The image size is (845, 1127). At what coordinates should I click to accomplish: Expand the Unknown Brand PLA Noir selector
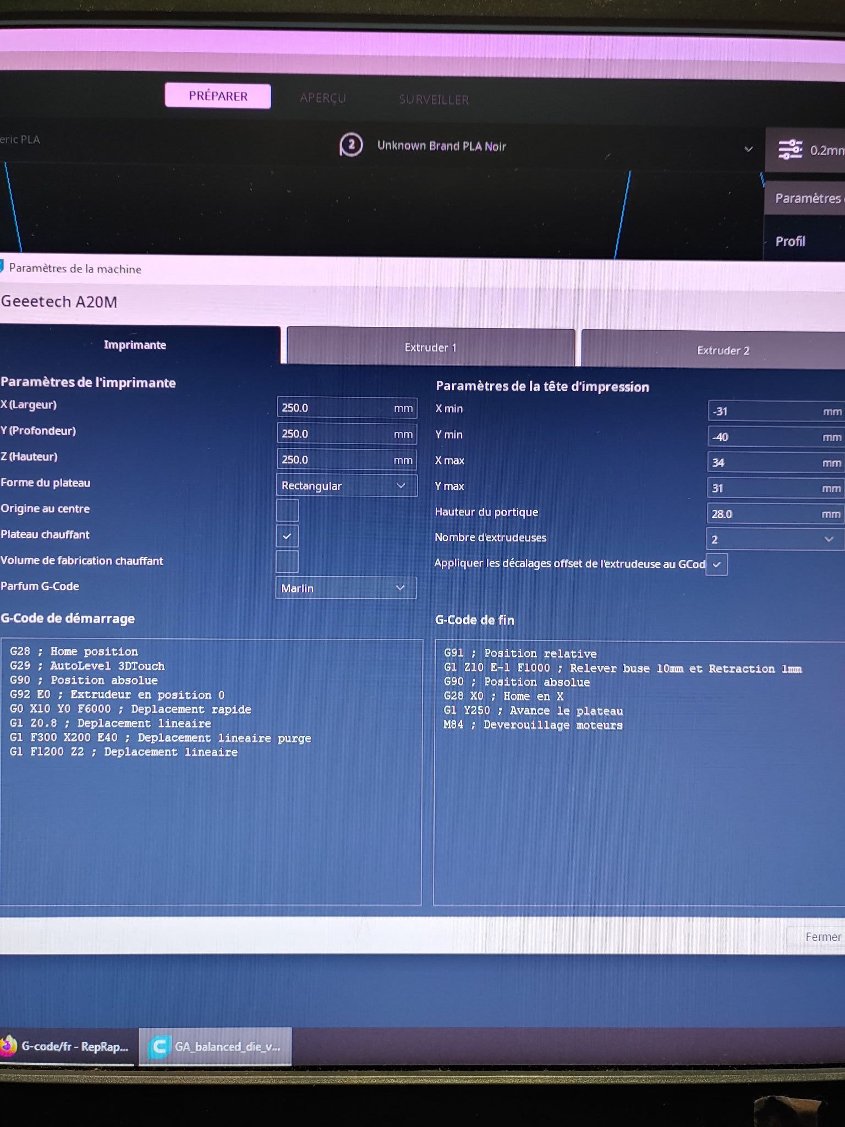tap(748, 149)
